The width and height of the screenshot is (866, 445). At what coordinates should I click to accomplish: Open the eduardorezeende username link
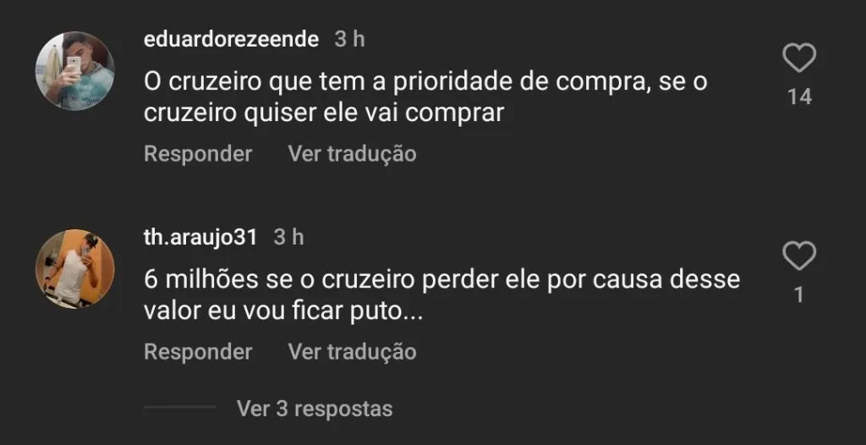click(231, 39)
